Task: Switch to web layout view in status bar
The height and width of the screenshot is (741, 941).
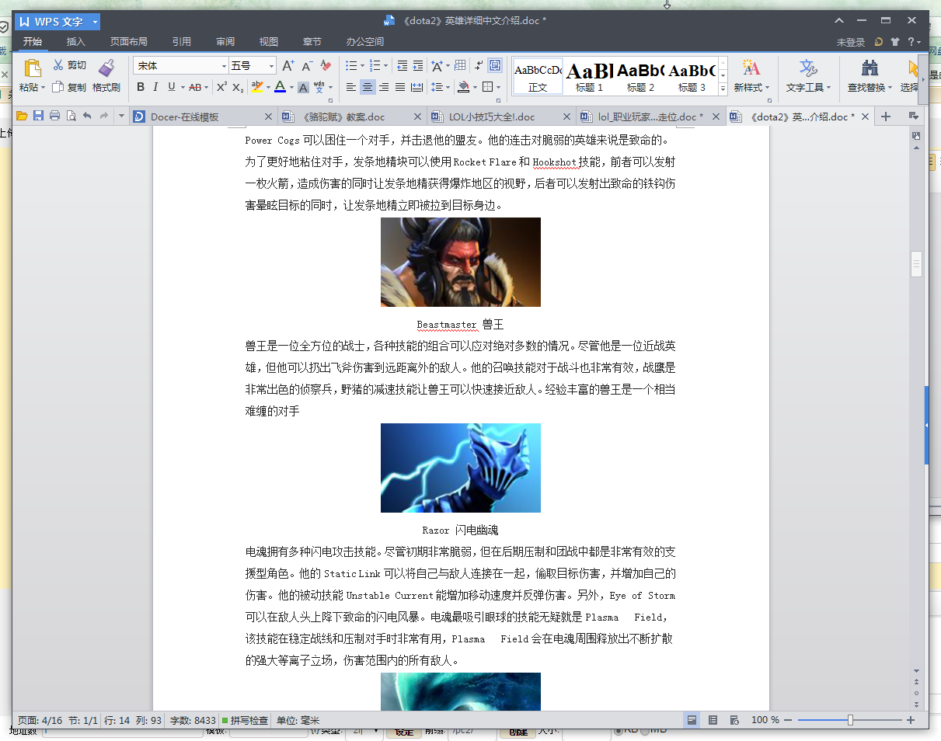Action: click(x=734, y=720)
